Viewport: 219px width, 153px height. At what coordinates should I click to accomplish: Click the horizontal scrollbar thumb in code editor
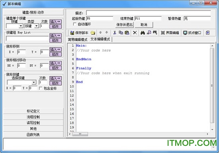coord(80,134)
